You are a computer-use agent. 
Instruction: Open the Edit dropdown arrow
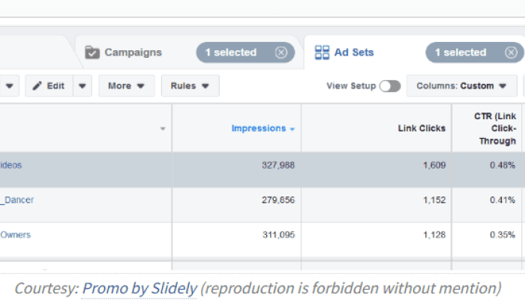82,85
